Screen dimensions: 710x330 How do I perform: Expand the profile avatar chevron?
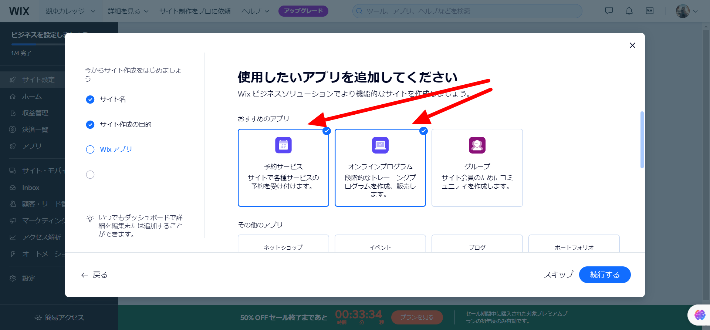pos(696,11)
